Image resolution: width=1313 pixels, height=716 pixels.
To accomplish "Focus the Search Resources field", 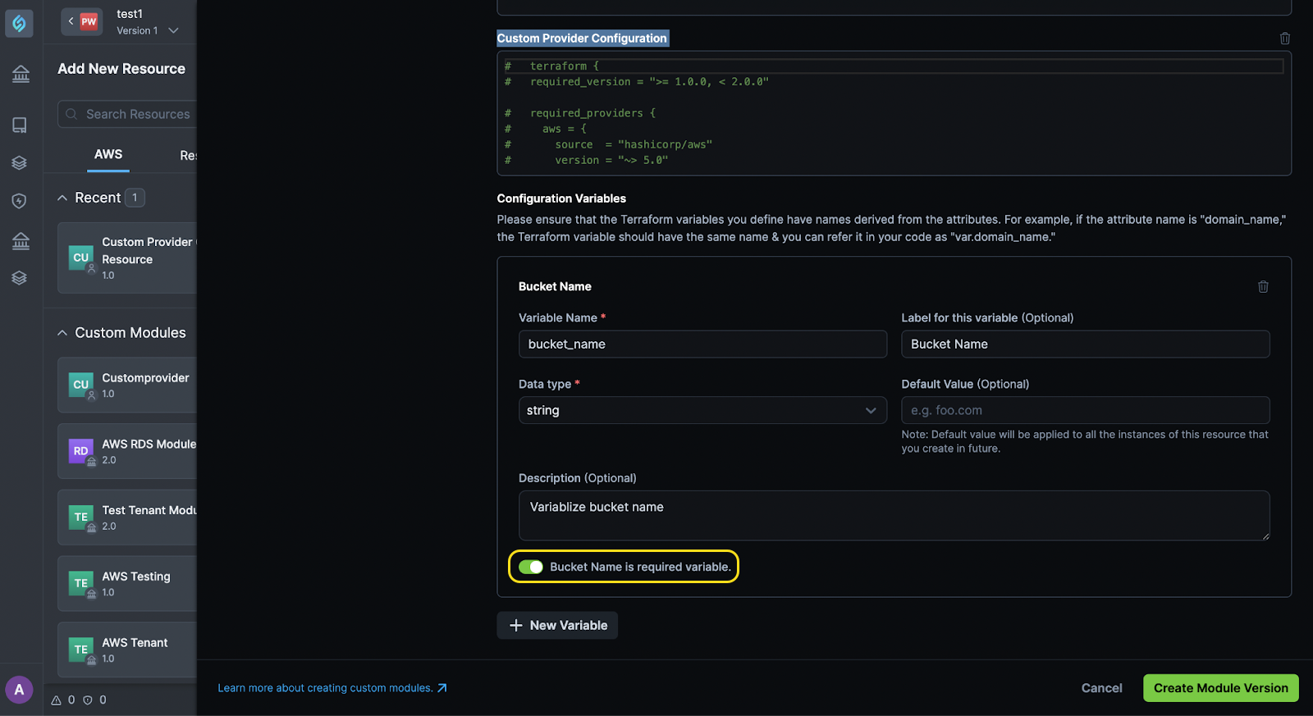I will (x=127, y=114).
